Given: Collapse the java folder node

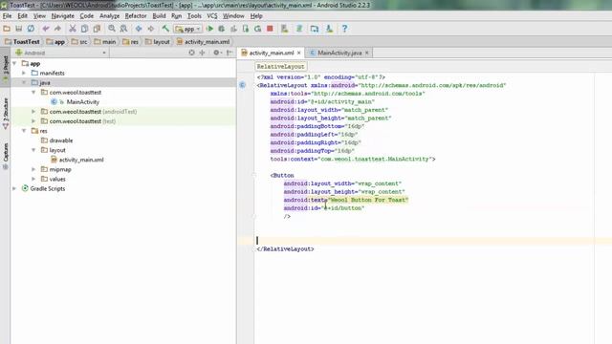Looking at the screenshot, I should tap(24, 83).
